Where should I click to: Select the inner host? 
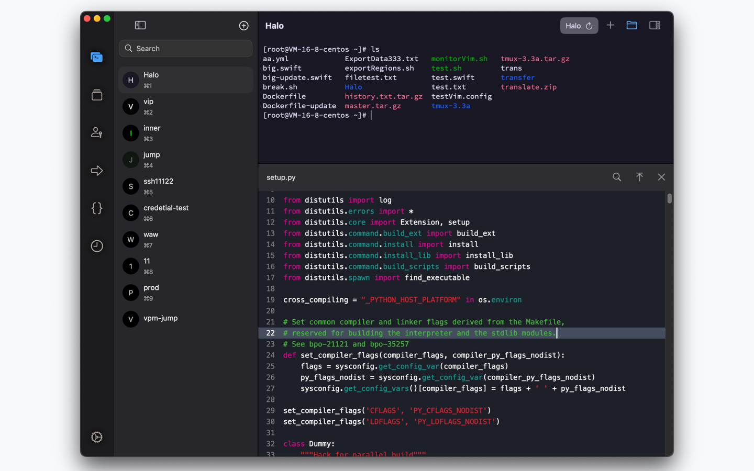(x=185, y=133)
